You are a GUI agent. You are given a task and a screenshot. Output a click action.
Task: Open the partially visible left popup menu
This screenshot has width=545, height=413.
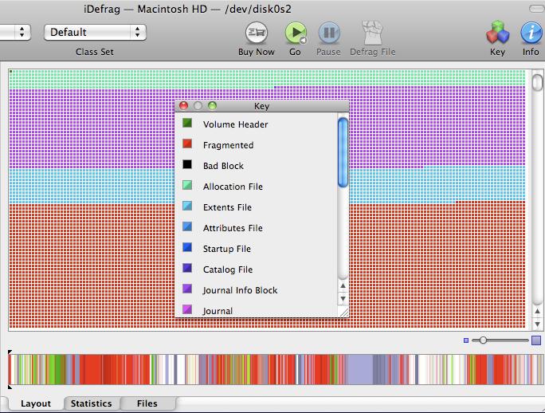[15, 33]
